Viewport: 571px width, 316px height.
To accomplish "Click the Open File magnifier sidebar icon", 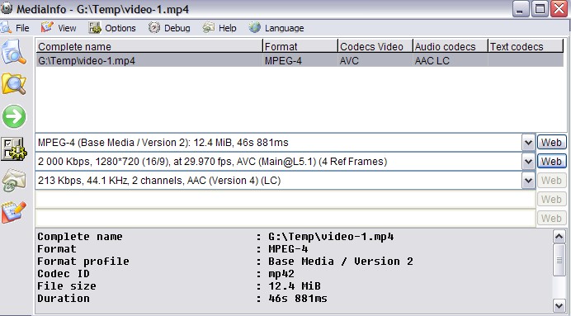I will 14,53.
